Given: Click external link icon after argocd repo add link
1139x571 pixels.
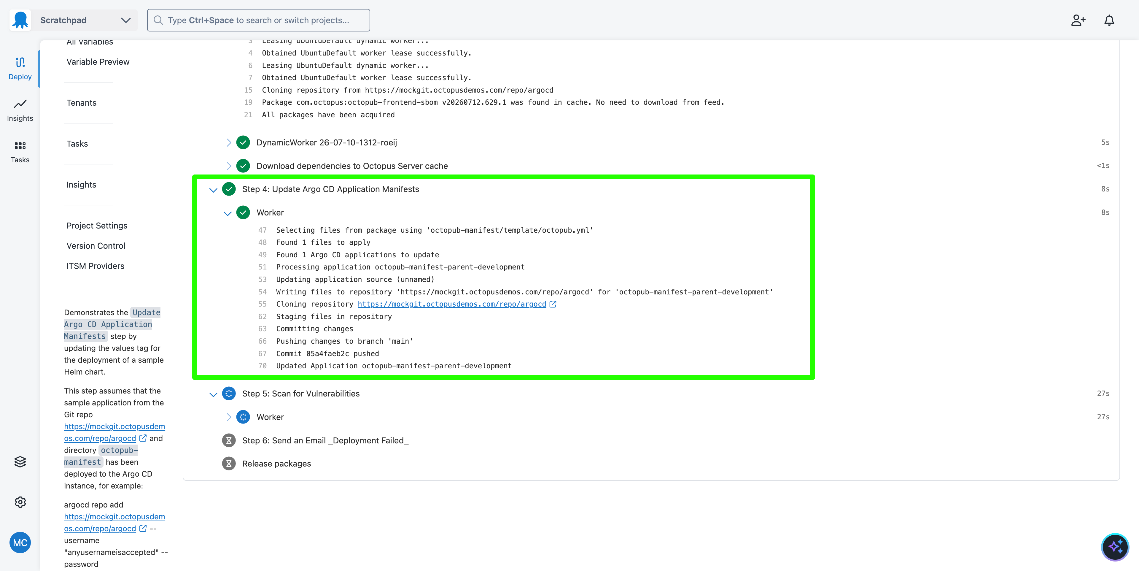Looking at the screenshot, I should 143,528.
